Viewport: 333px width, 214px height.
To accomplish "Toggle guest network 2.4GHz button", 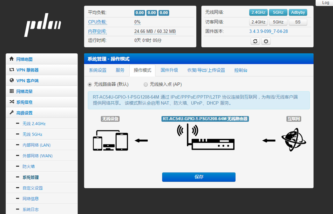I will pos(258,22).
